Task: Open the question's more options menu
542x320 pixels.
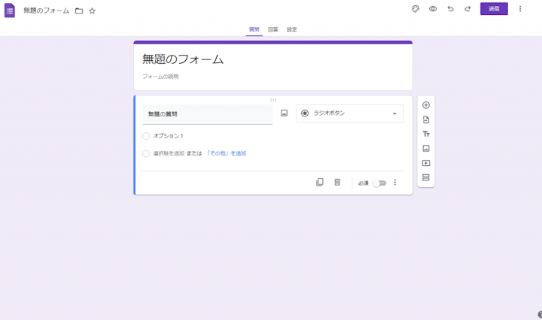Action: tap(395, 183)
